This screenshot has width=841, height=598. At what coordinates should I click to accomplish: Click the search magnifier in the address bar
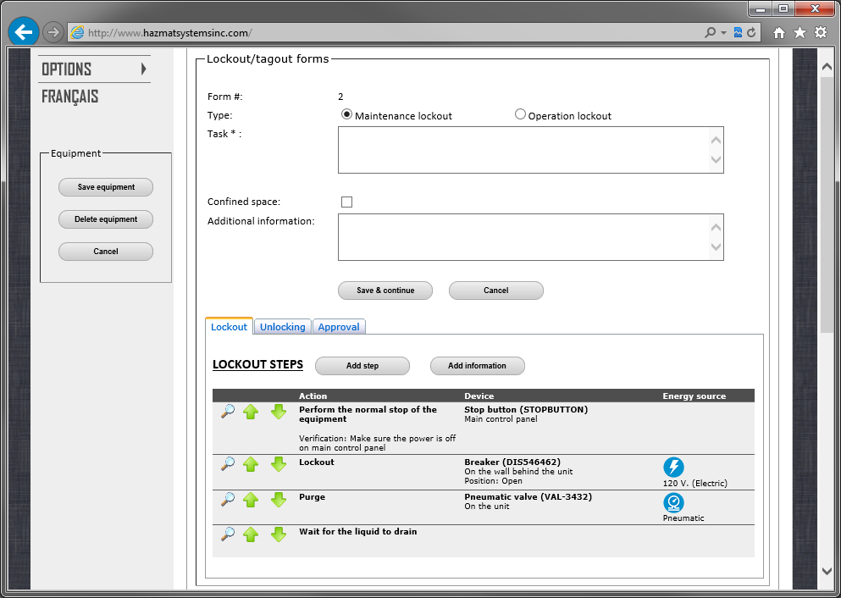(x=710, y=32)
